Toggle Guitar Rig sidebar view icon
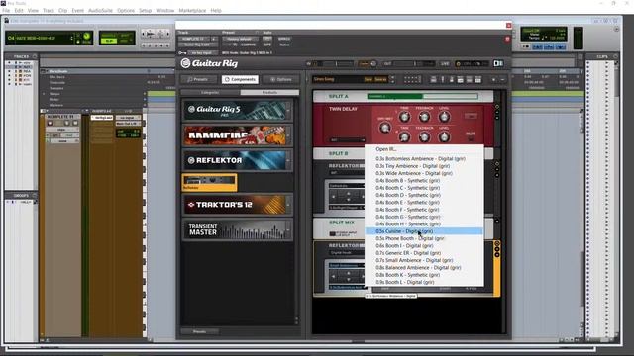The height and width of the screenshot is (356, 634). 498,63
